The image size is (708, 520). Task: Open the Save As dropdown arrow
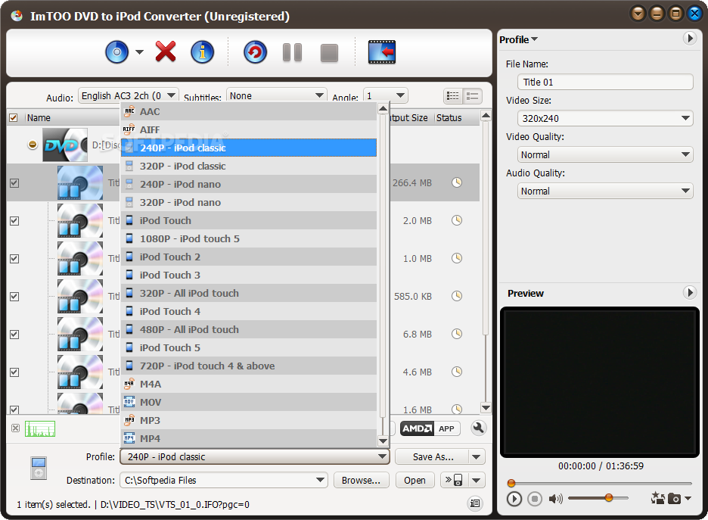pos(477,456)
